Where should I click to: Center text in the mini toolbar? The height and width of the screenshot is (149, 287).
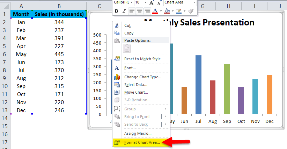point(139,11)
